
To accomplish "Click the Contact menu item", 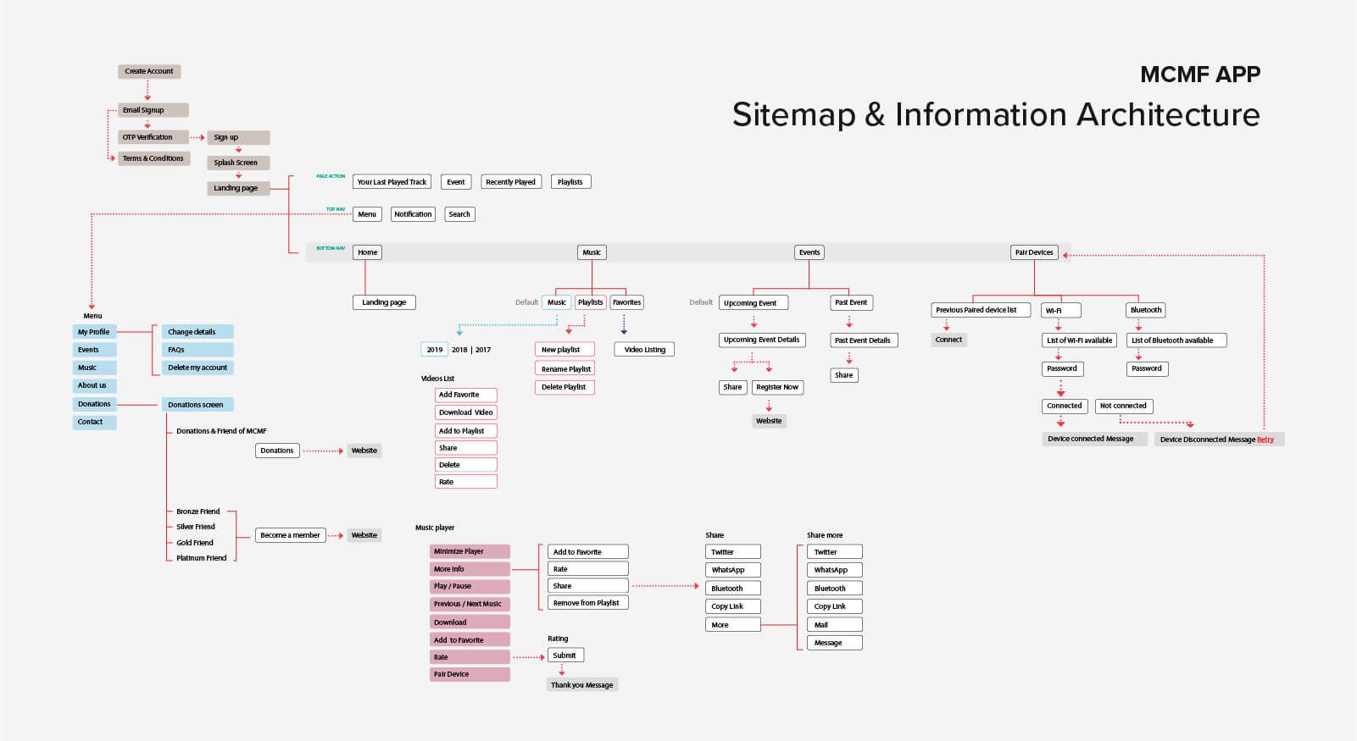I will coord(95,422).
